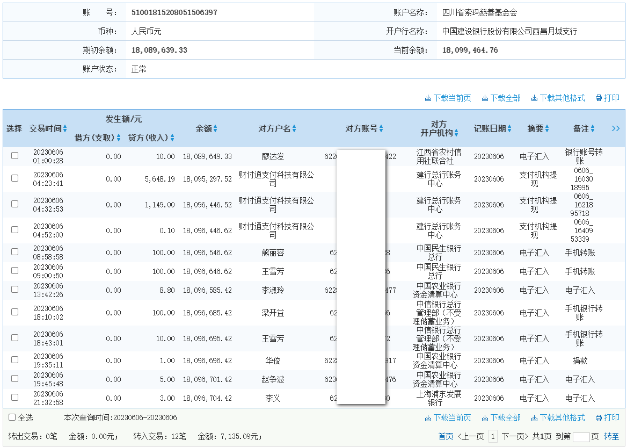Screen dimensions: 627x447
Task: Sort by 备注 column arrows
Action: pos(593,129)
